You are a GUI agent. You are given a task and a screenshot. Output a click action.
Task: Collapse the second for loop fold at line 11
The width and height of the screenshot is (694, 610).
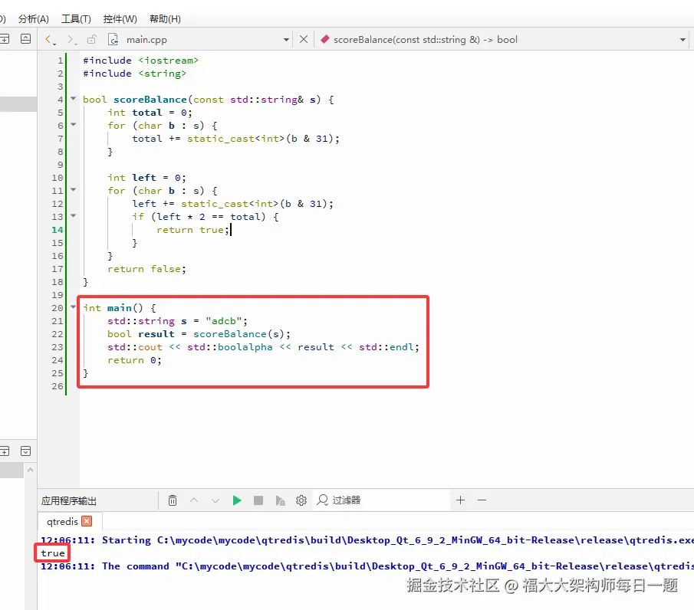(x=74, y=190)
